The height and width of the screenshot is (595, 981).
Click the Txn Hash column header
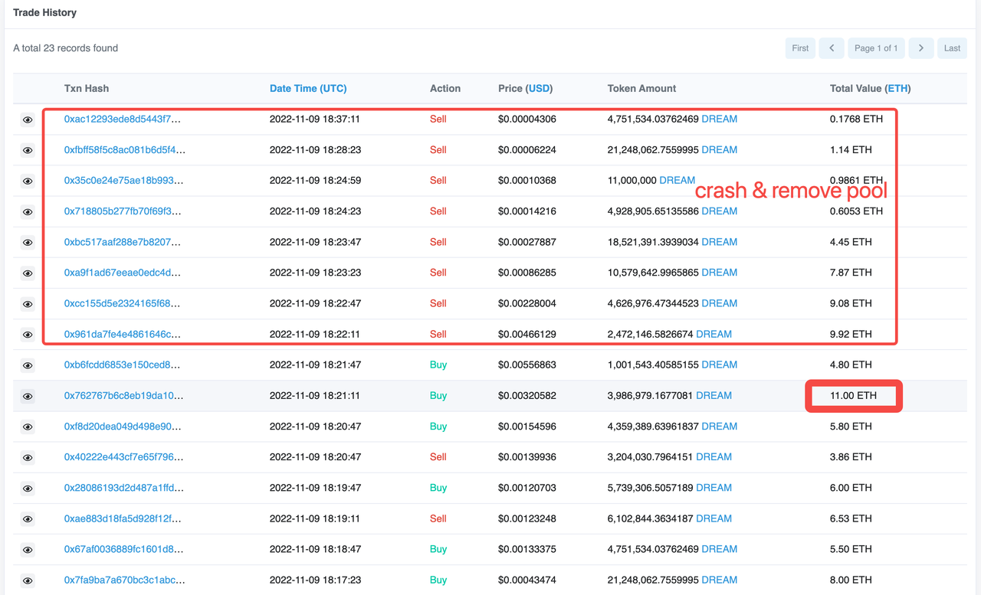pyautogui.click(x=87, y=89)
